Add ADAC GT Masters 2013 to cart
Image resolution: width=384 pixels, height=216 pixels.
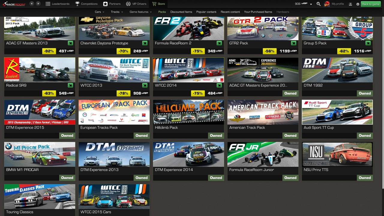70,43
